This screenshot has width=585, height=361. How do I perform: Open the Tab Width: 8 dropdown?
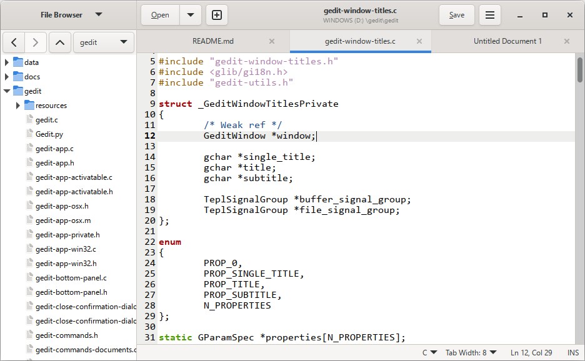[x=469, y=352]
